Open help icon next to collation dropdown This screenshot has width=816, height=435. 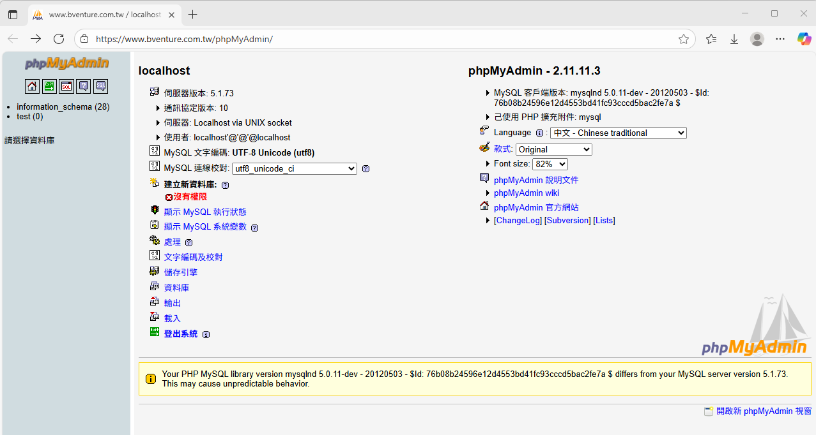click(x=366, y=169)
